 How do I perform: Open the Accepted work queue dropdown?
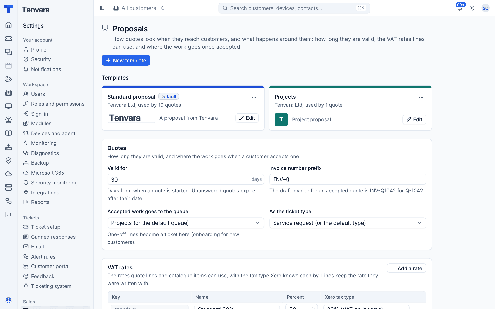[x=186, y=223]
